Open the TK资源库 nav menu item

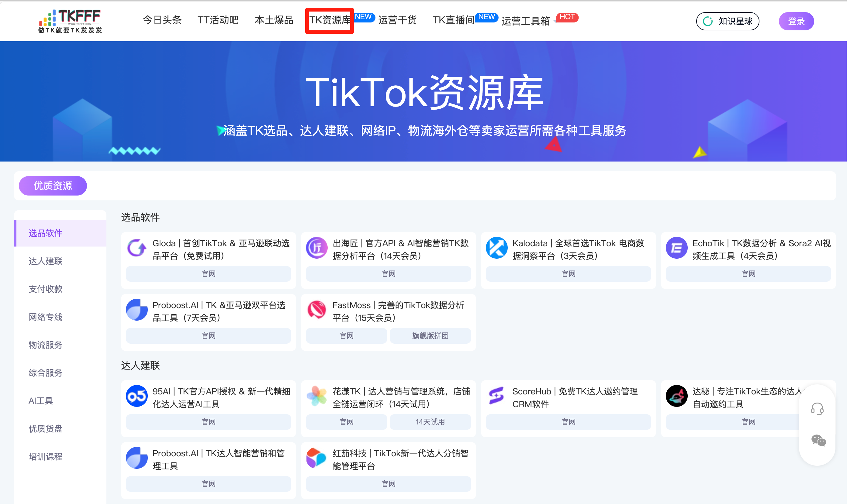(330, 20)
